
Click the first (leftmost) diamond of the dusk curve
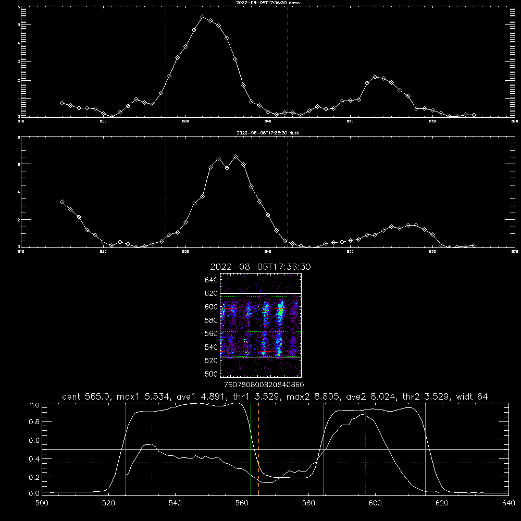pyautogui.click(x=62, y=202)
